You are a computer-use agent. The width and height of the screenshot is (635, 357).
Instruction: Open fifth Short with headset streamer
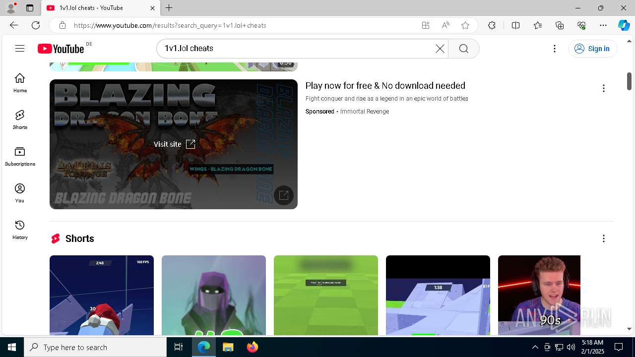[539, 295]
